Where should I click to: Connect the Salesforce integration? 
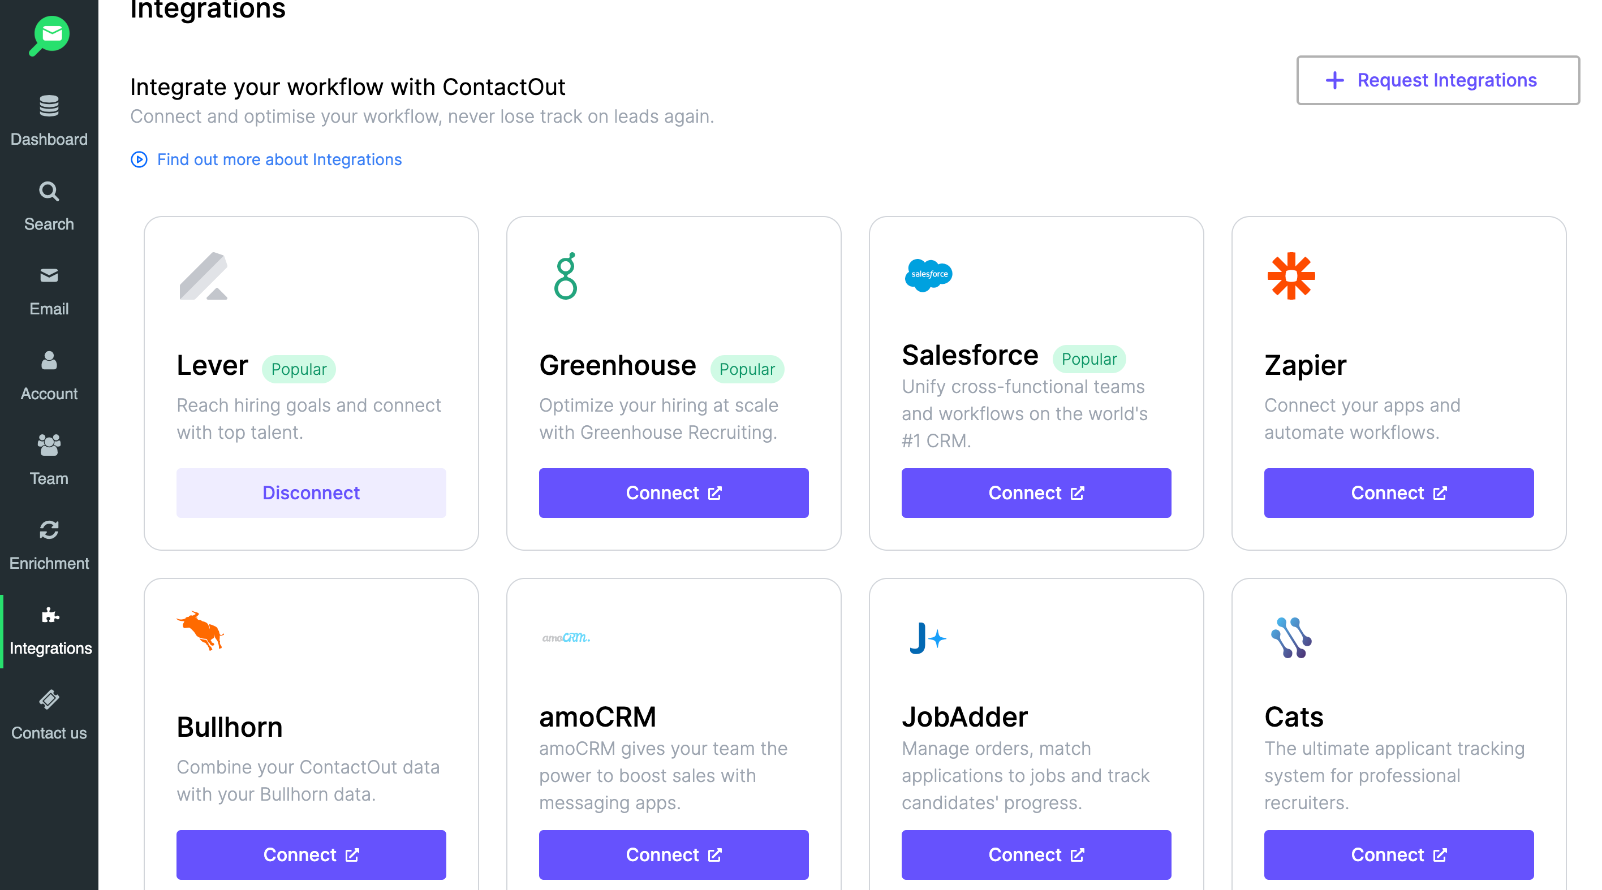pyautogui.click(x=1035, y=492)
